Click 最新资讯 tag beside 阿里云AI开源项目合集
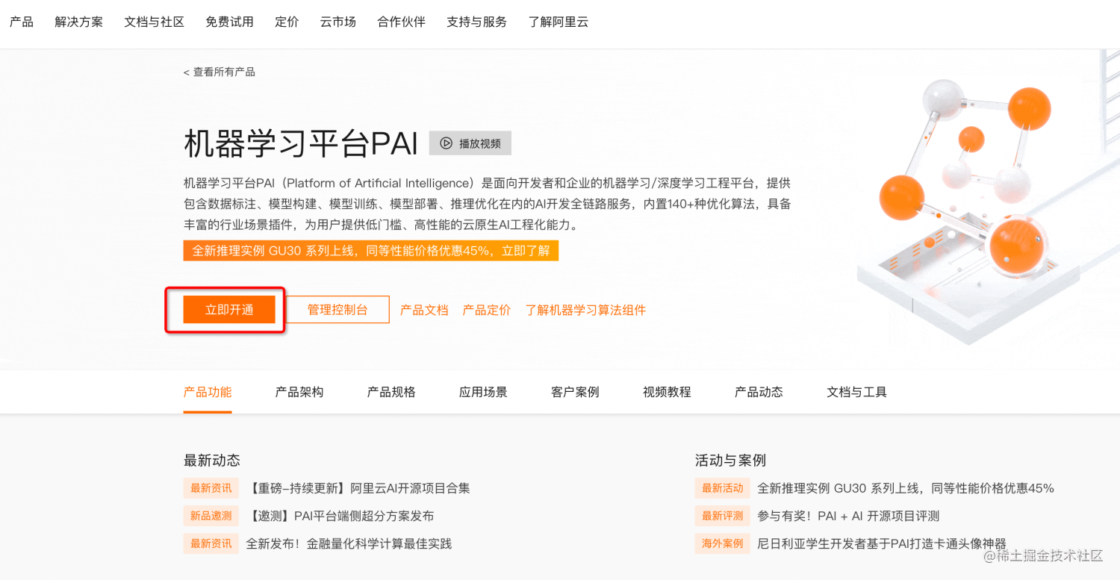Image resolution: width=1120 pixels, height=580 pixels. [x=211, y=488]
